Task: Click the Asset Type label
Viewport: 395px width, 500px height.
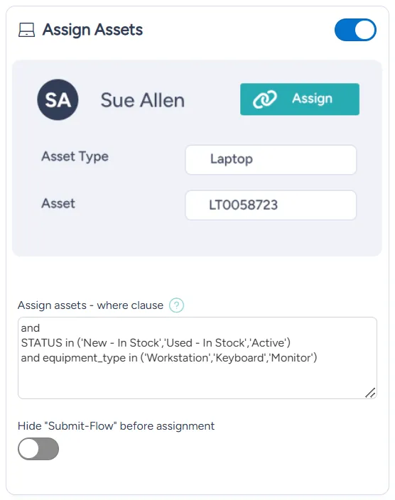Action: (75, 156)
